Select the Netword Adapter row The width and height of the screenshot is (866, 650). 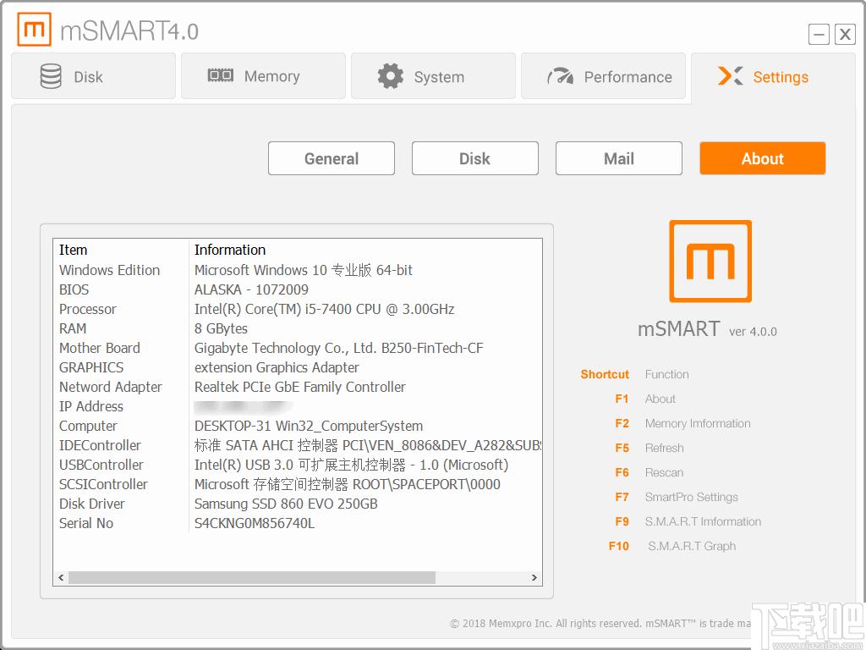coord(298,387)
